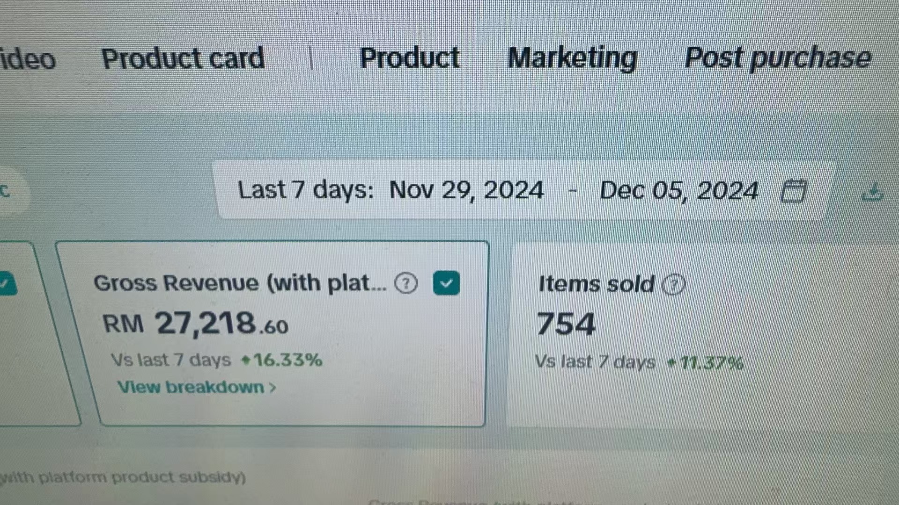
Task: Switch to the Product tab
Action: coord(410,58)
